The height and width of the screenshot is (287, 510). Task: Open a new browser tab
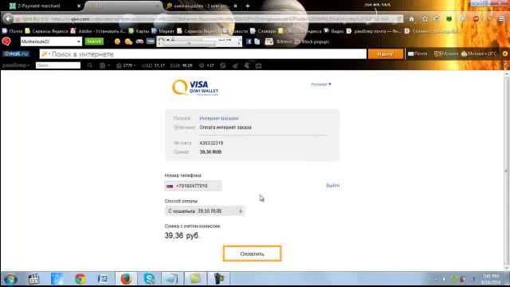coord(248,6)
